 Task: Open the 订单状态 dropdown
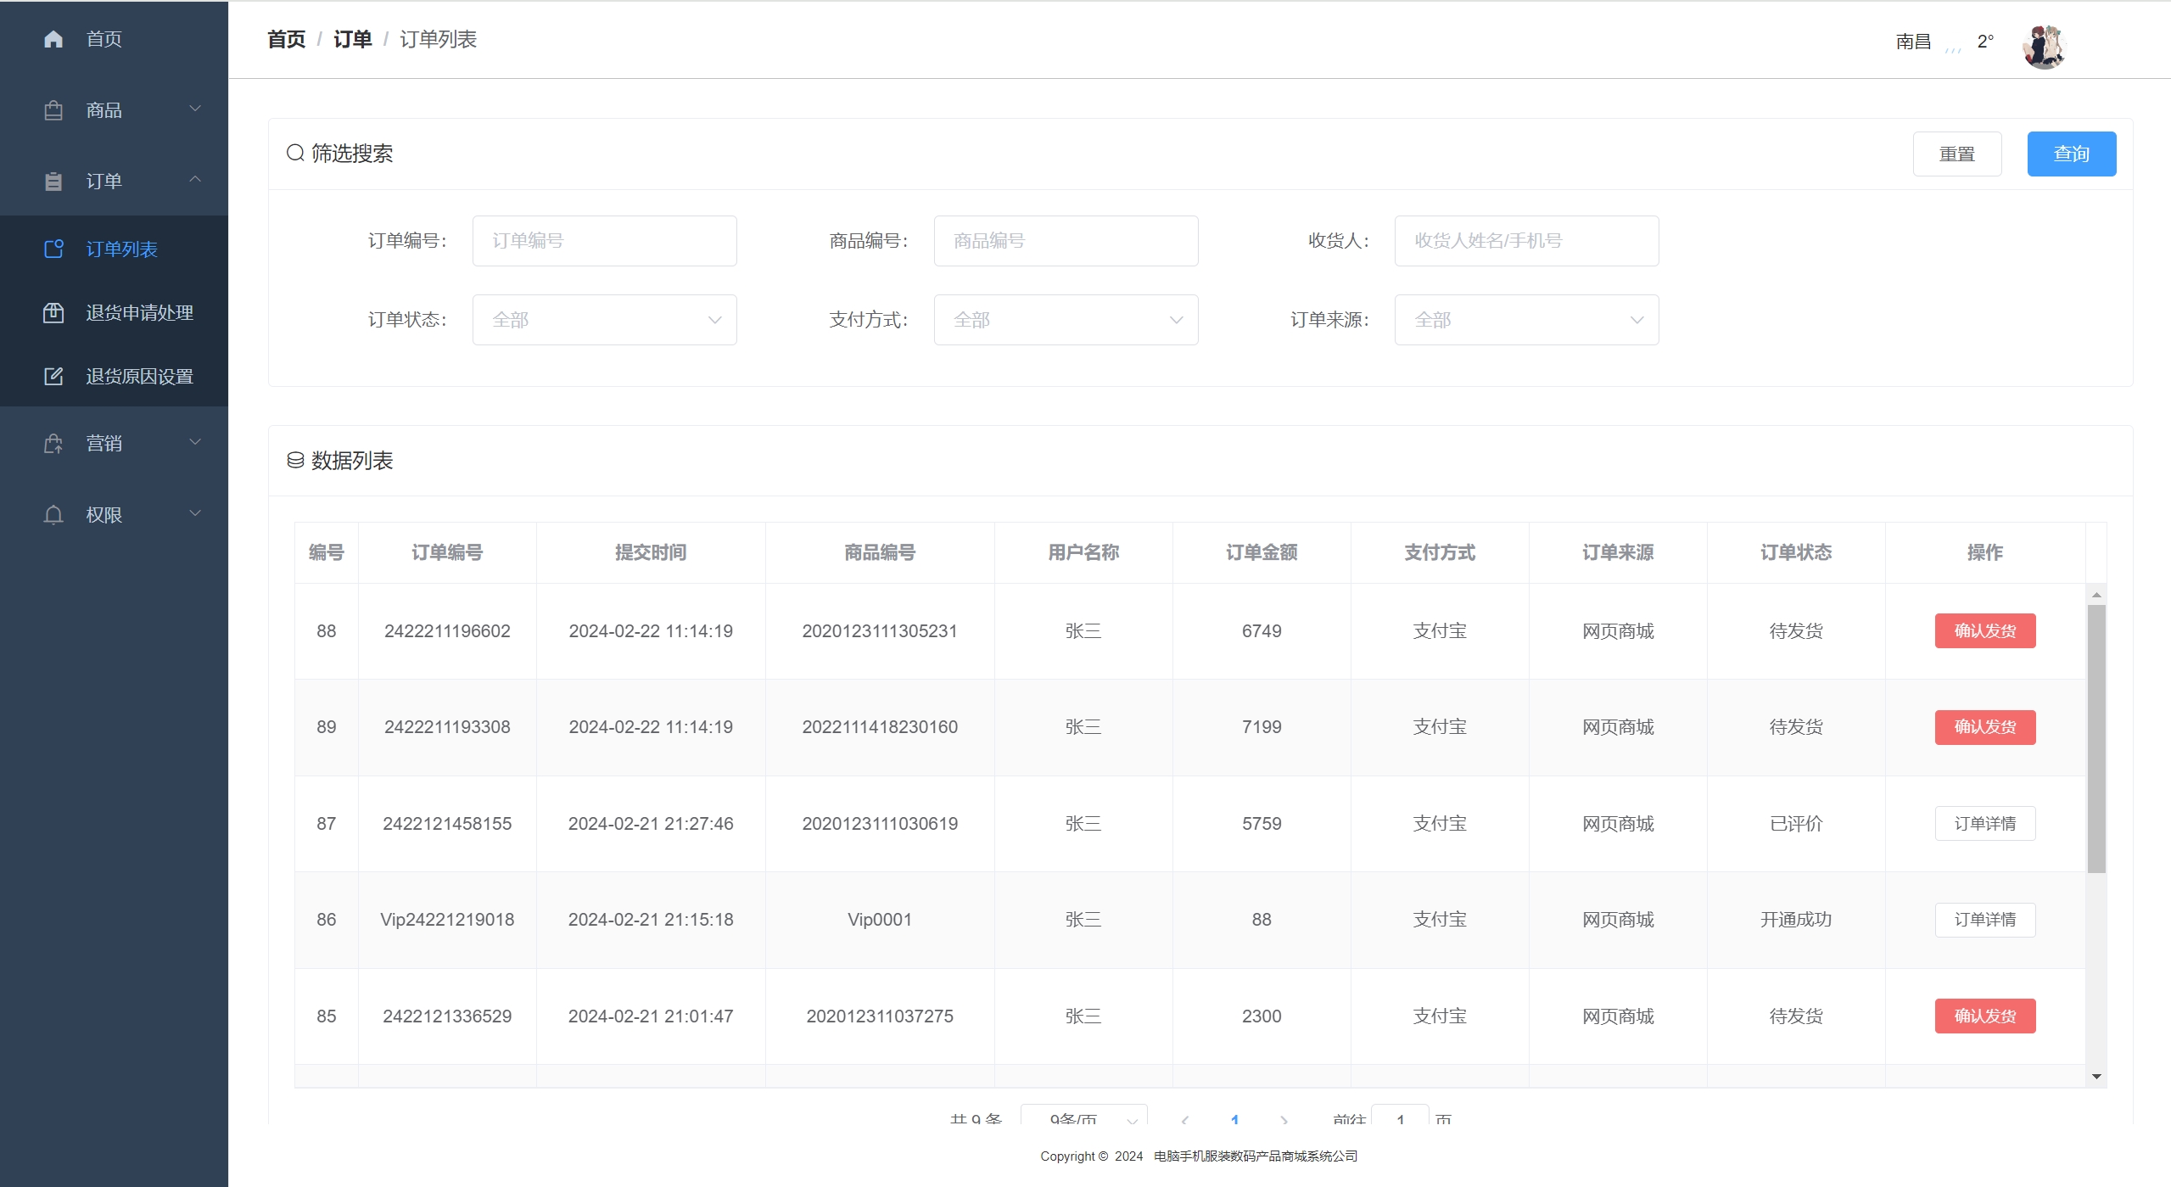(604, 320)
